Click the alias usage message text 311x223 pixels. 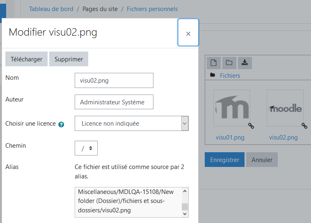129,171
